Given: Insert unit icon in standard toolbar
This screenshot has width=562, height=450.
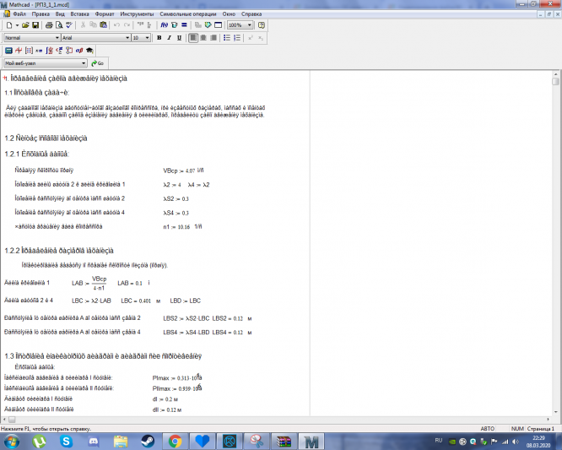Looking at the screenshot, I should coord(174,25).
